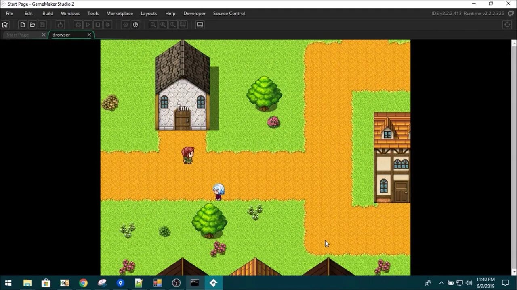This screenshot has width=517, height=290.
Task: Open the File menu
Action: [9, 13]
